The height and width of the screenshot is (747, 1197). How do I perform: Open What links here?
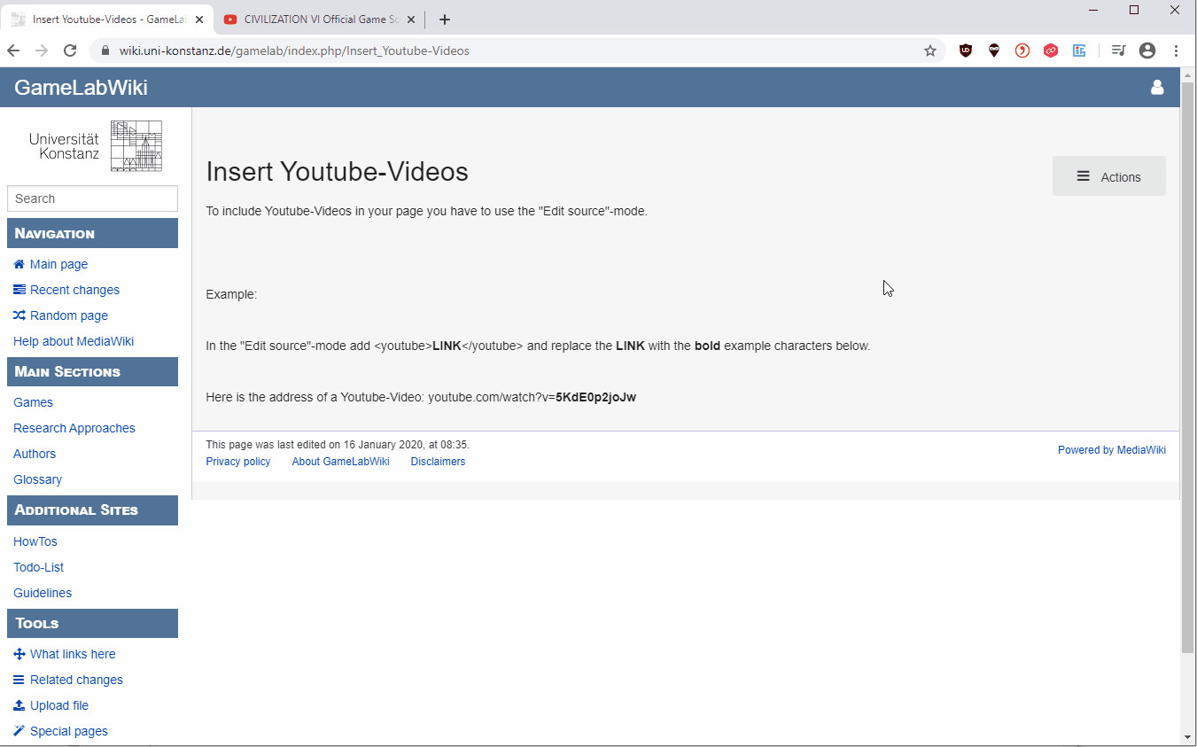[x=73, y=654]
